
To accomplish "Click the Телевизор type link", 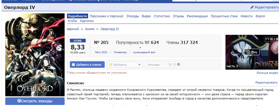I will [x=120, y=52].
